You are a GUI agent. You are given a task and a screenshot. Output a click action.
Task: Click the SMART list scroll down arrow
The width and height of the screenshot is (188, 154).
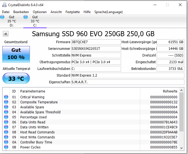[x=182, y=148]
